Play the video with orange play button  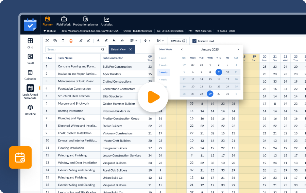[153, 97]
